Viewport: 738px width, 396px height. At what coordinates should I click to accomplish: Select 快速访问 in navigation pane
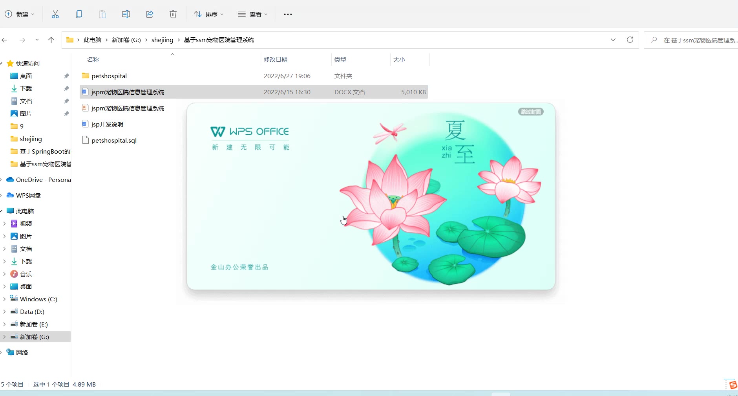coord(27,63)
